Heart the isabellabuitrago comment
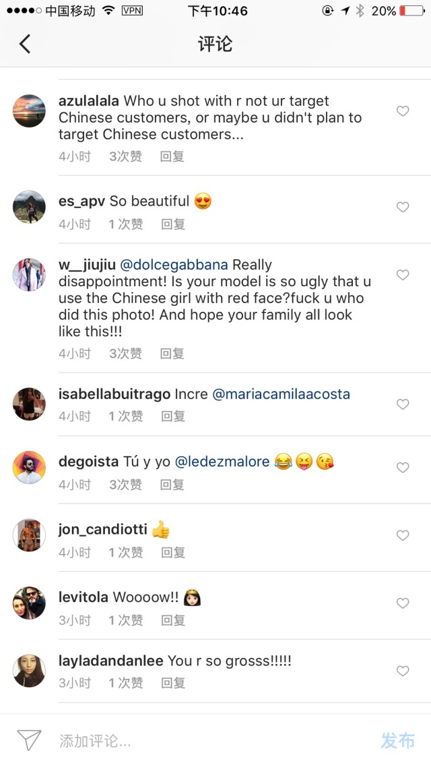Viewport: 431px width, 768px height. [403, 404]
